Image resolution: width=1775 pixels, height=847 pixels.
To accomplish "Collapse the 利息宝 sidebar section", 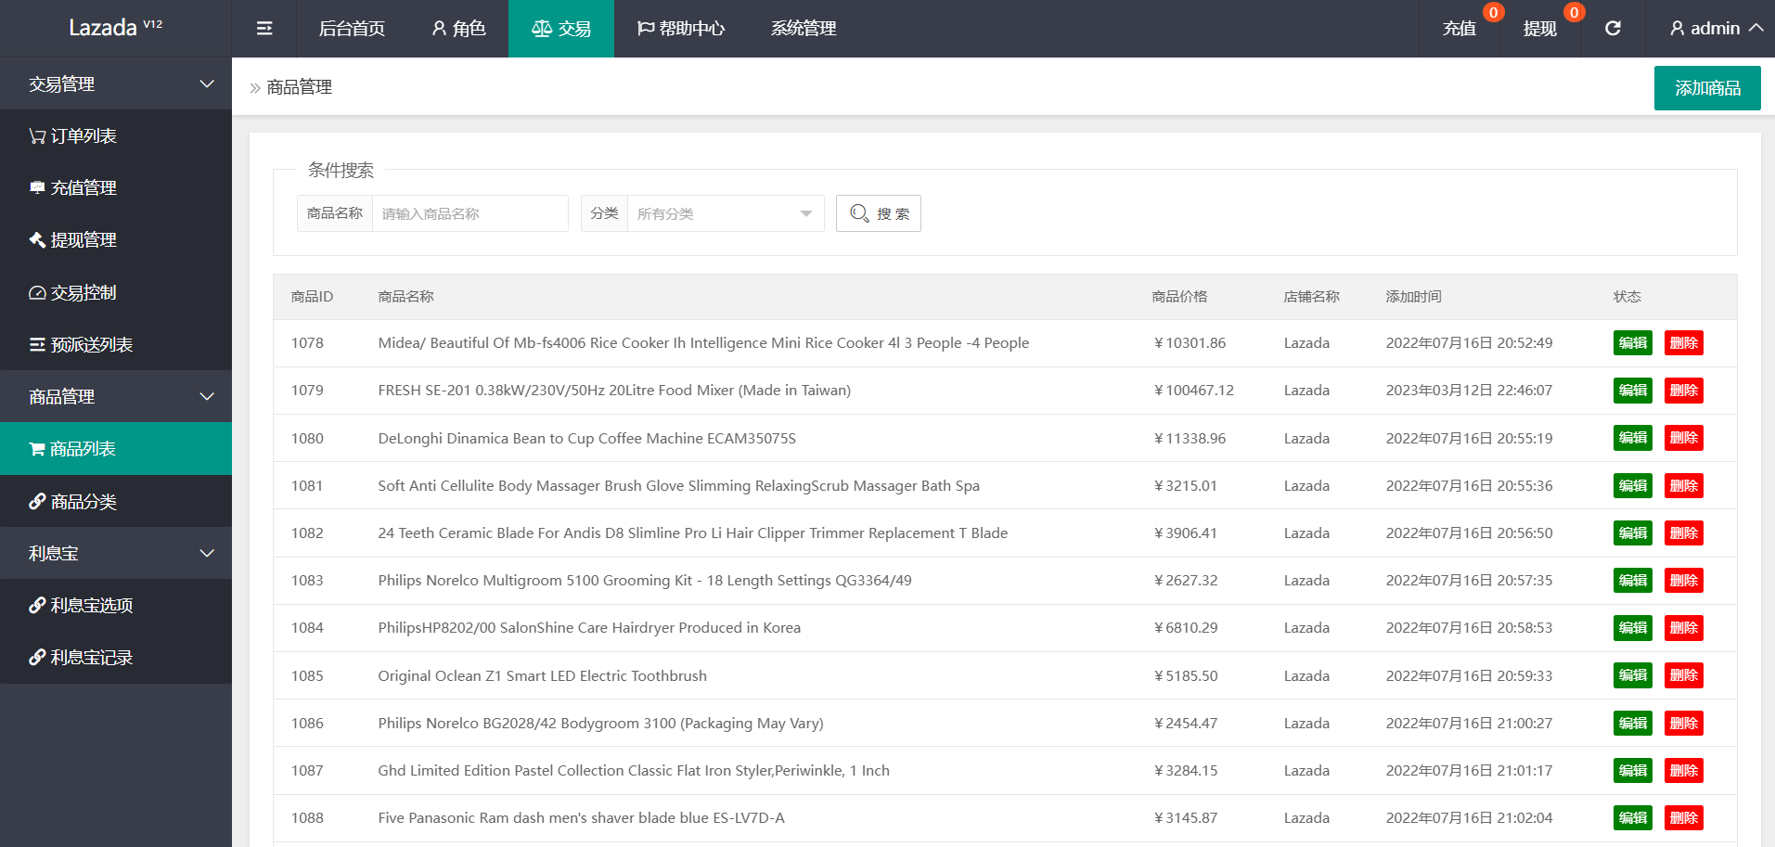I will pyautogui.click(x=116, y=554).
